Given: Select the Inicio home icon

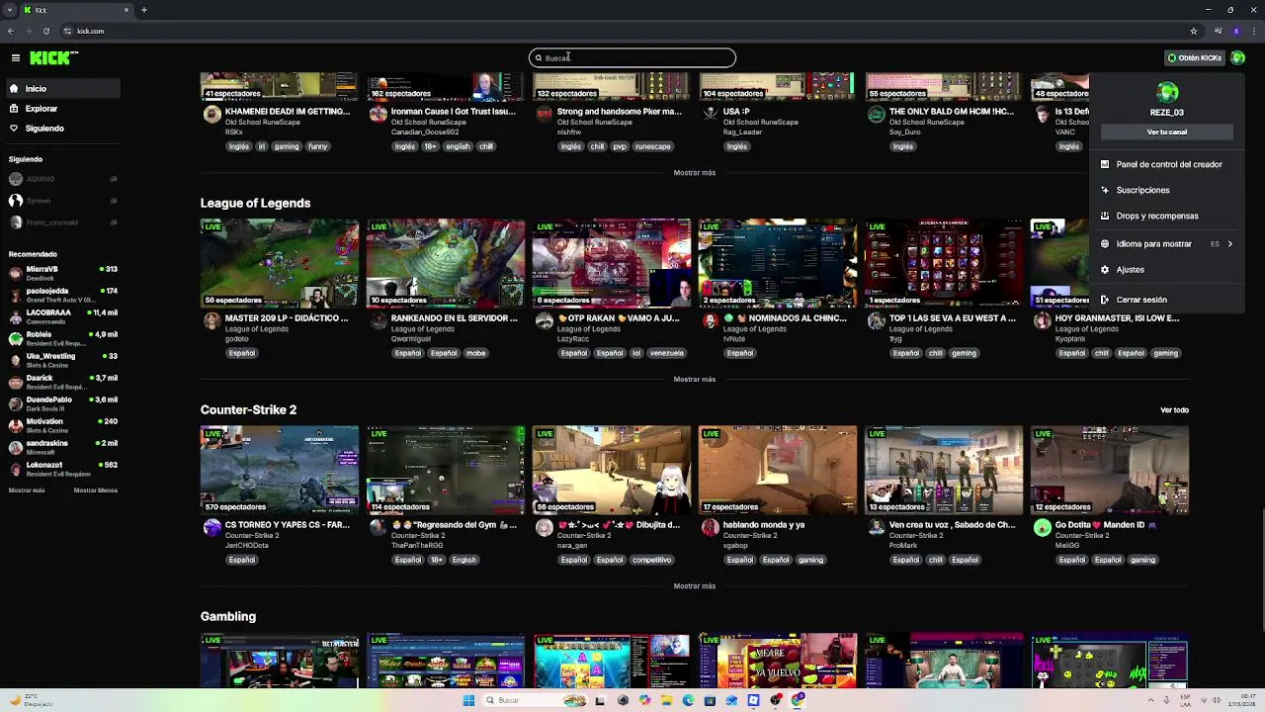Looking at the screenshot, I should (14, 89).
